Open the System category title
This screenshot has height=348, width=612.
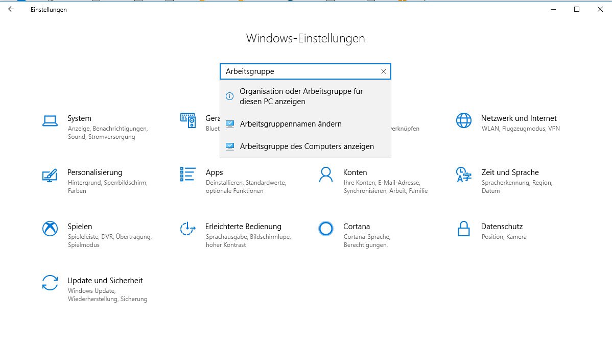point(79,118)
